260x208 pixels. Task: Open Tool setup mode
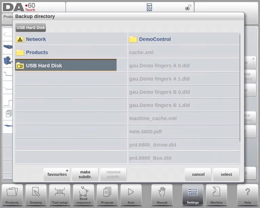click(60, 195)
